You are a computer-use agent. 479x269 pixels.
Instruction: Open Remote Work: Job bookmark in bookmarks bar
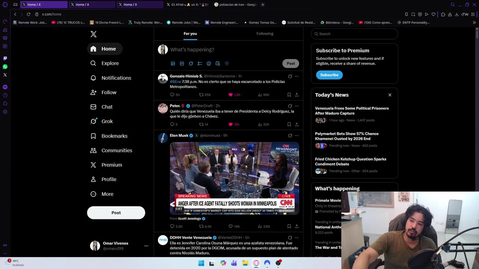pos(30,22)
